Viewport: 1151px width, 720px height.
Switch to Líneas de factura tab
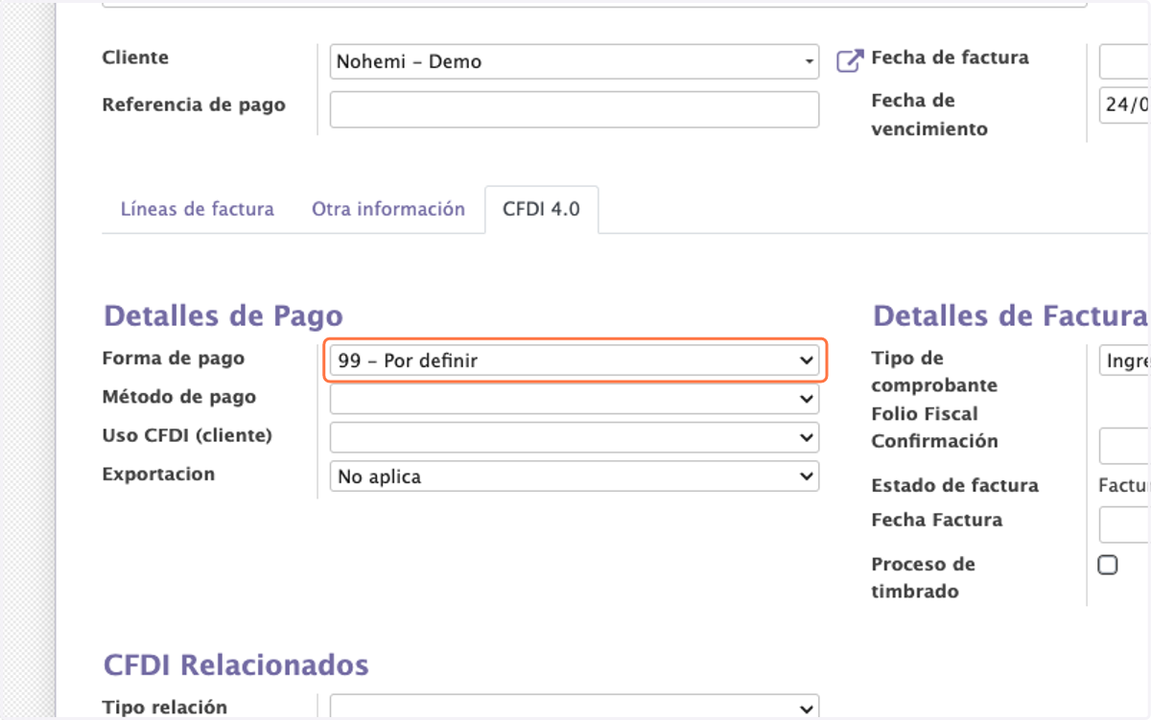click(x=198, y=209)
